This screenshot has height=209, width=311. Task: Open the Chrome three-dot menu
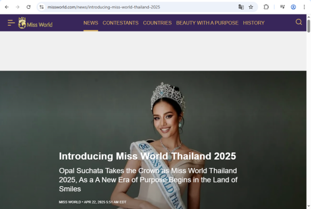pyautogui.click(x=304, y=7)
